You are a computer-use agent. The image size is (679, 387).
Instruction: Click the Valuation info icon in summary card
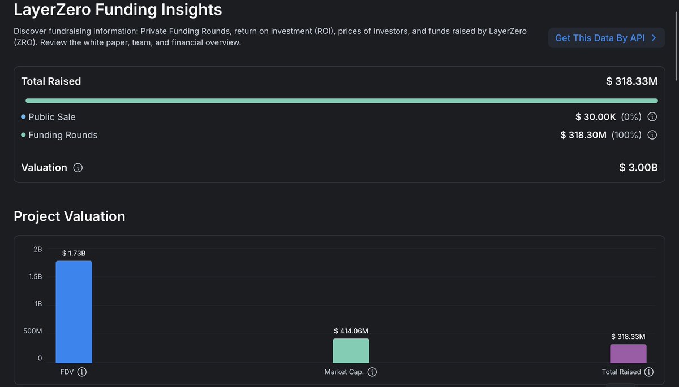coord(78,167)
